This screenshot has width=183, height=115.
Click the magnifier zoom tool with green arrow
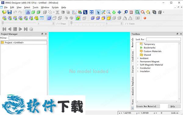(x=103, y=12)
